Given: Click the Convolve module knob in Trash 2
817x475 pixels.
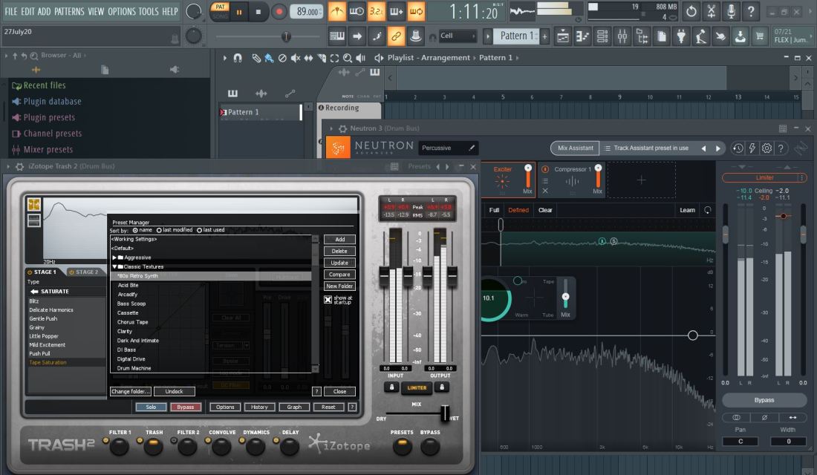Looking at the screenshot, I should pos(221,446).
